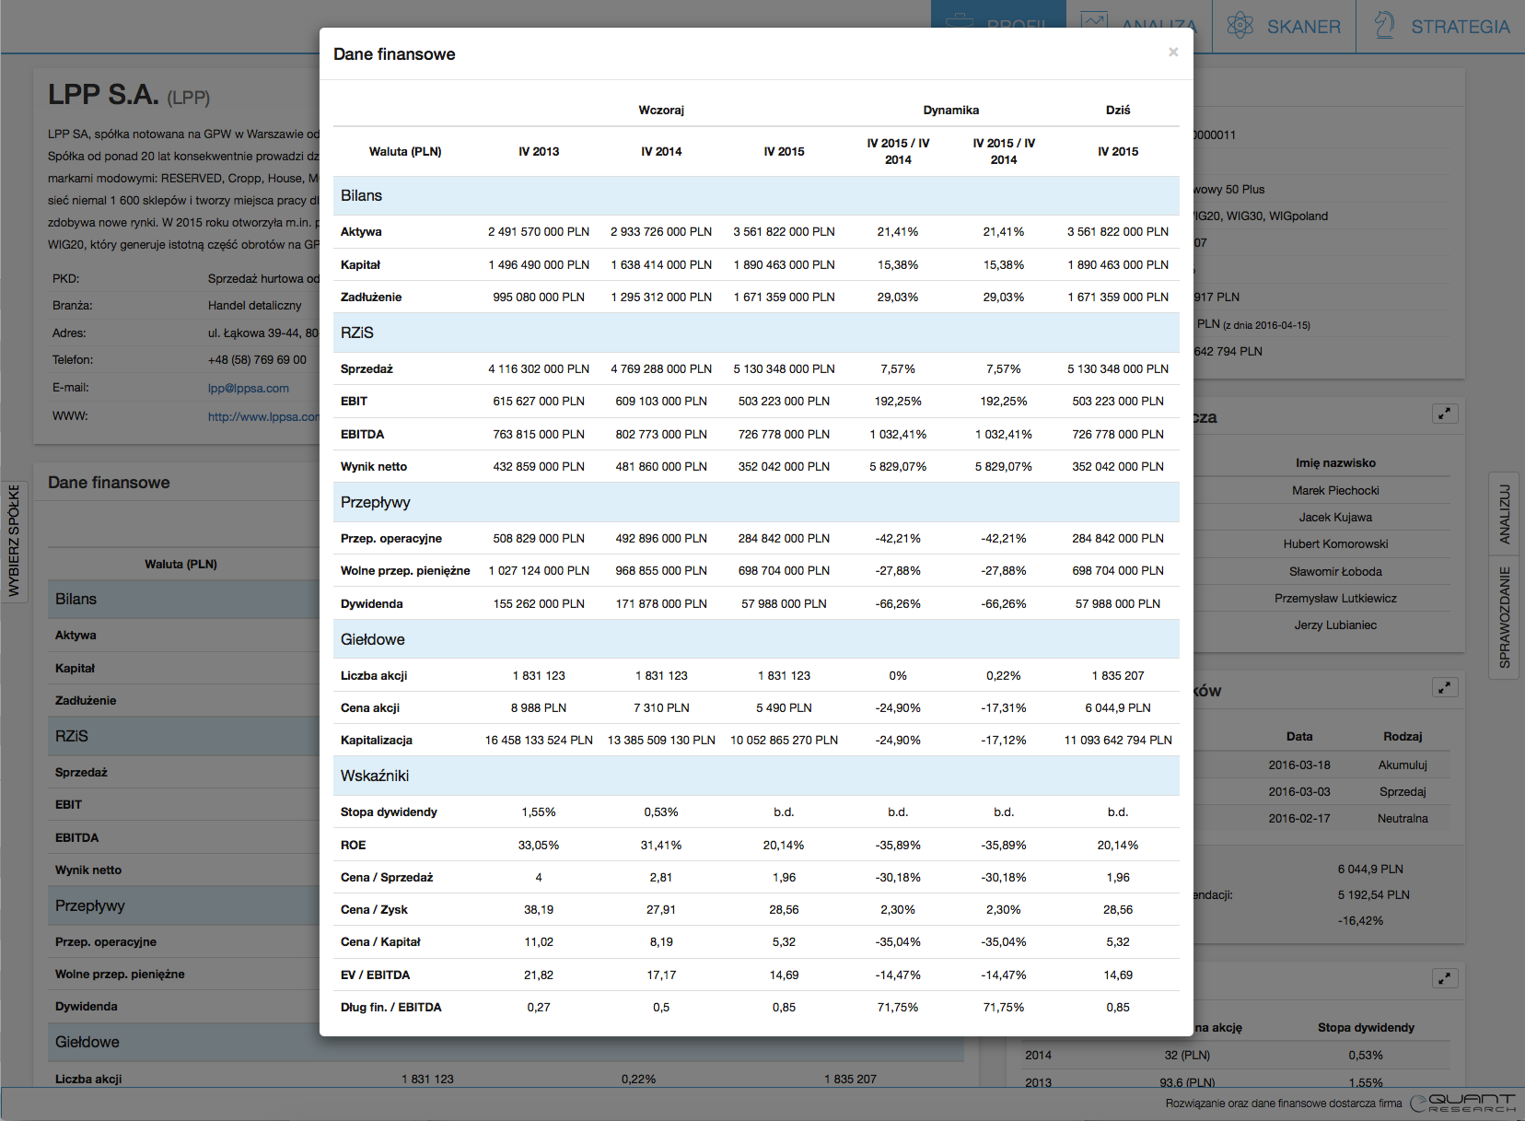This screenshot has width=1525, height=1121.
Task: Click the Stopa dywidendy row label in modal
Action: pyautogui.click(x=389, y=812)
